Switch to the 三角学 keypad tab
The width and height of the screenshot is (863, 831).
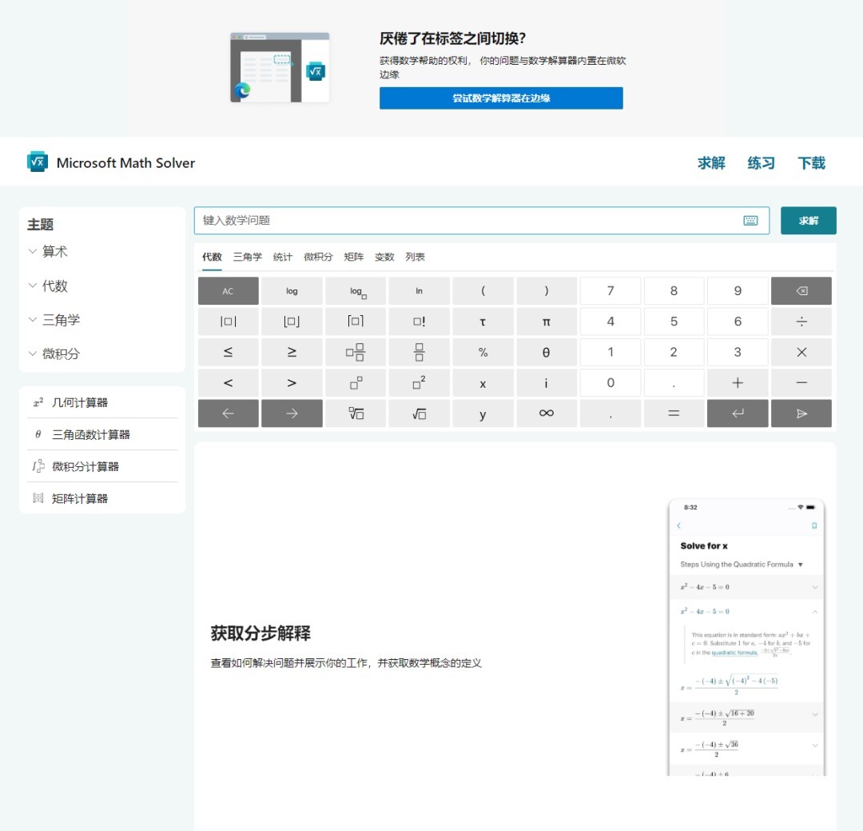(247, 258)
